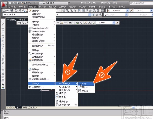Click the Pan hand icon in standard toolbar

(64, 10)
